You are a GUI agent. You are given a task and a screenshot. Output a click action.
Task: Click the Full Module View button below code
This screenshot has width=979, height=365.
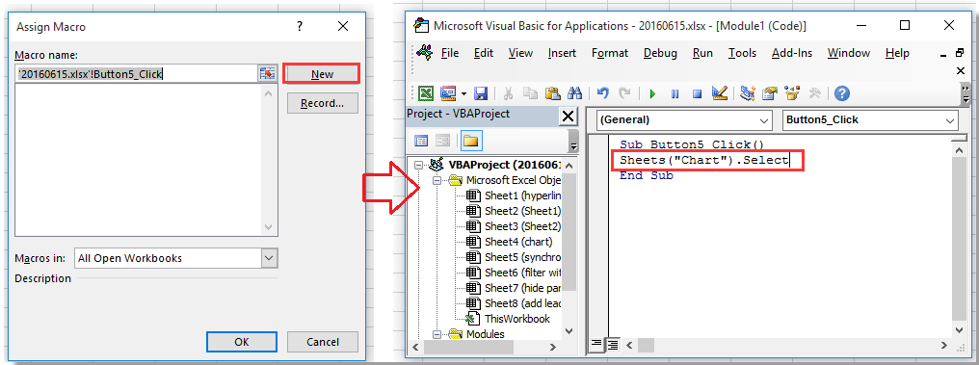[613, 344]
